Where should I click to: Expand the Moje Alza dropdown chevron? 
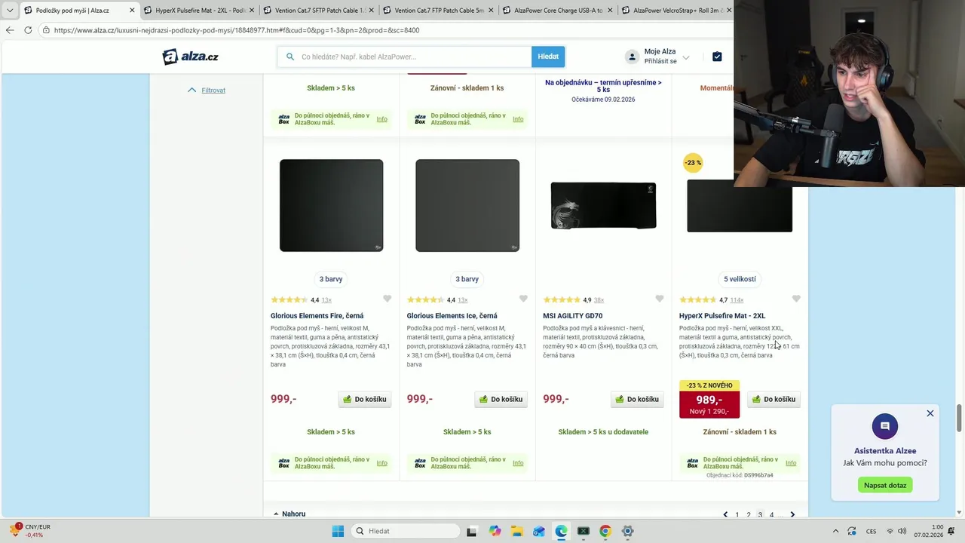pos(686,57)
